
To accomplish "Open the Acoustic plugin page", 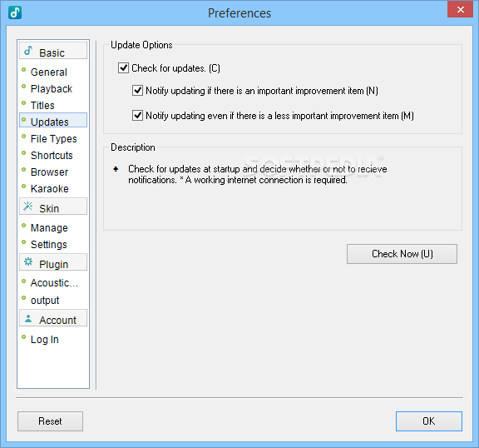I will [54, 283].
